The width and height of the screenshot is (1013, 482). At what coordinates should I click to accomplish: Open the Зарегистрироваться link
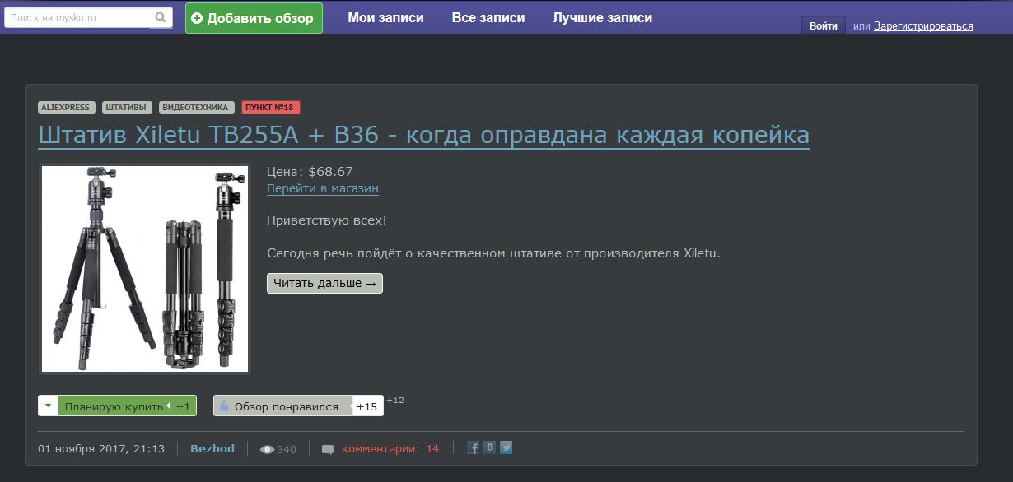click(924, 25)
